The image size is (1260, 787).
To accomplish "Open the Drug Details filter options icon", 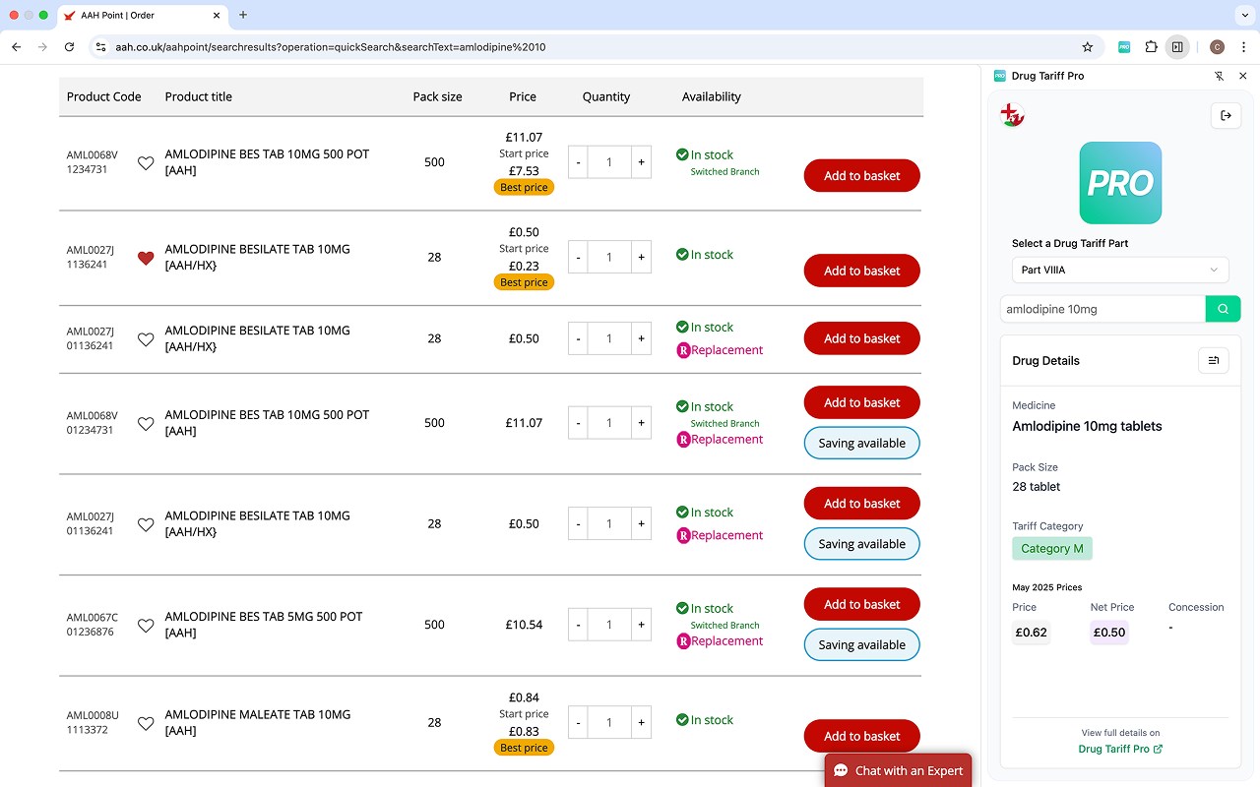I will [1214, 360].
